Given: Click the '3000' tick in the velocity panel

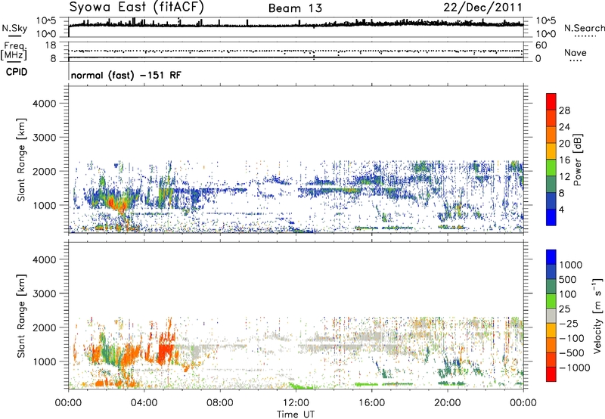Looking at the screenshot, I should coord(45,293).
